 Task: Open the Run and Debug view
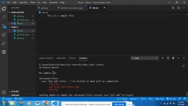pos(4,43)
